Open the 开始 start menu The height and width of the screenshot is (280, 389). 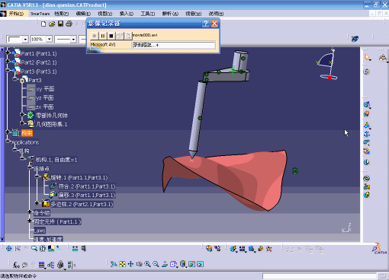point(16,14)
